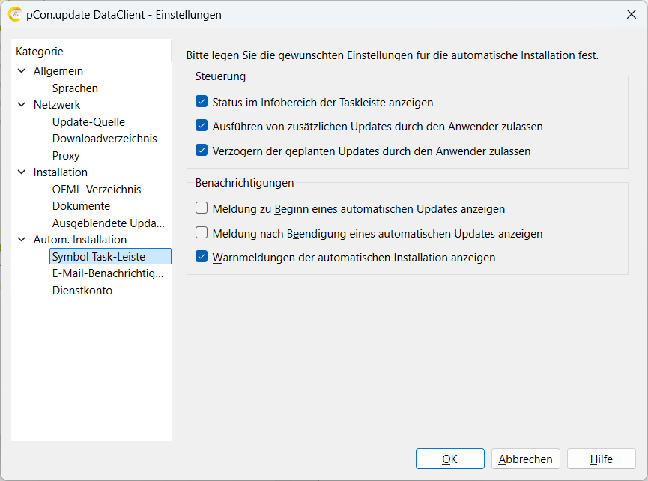
Task: Click the Kategorie heading label
Action: (x=40, y=52)
